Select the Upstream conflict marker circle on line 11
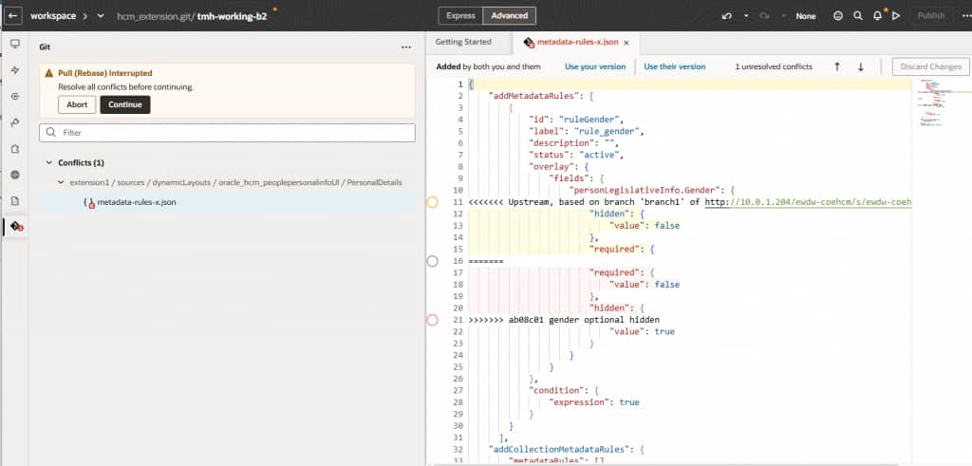Viewport: 972px width, 466px height. (433, 202)
